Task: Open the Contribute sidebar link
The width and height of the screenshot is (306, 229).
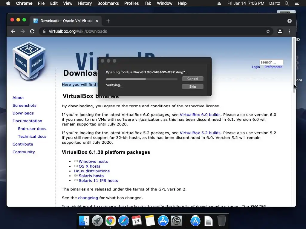Action: coord(23,144)
